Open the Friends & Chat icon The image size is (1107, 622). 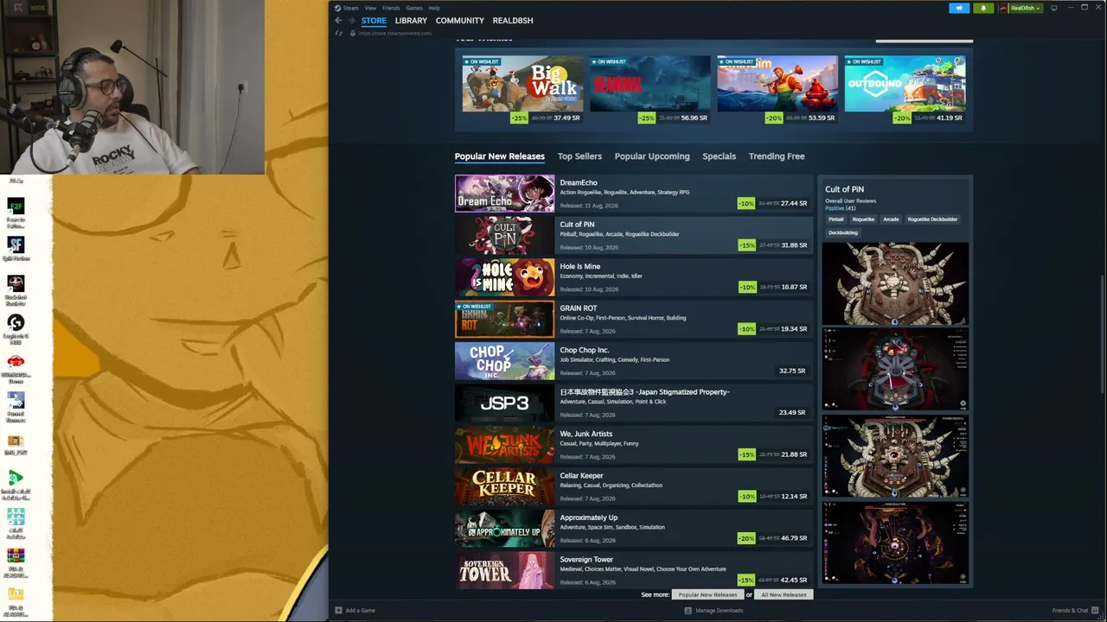pyautogui.click(x=1097, y=611)
